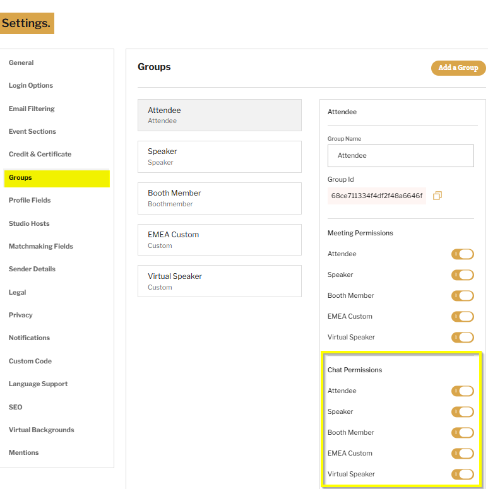Click the Add a Group button
This screenshot has width=488, height=489.
pyautogui.click(x=458, y=68)
